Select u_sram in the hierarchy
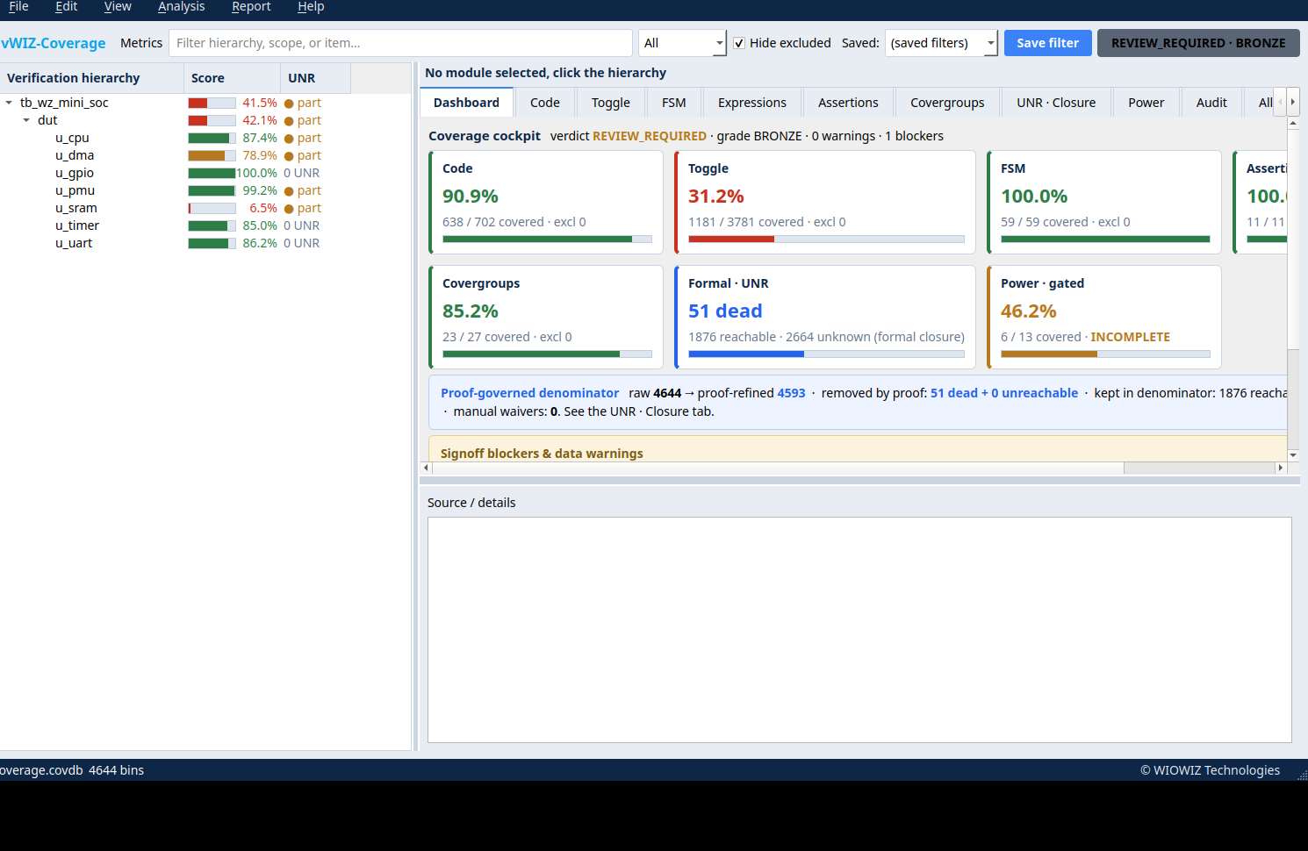The image size is (1308, 851). 76,208
